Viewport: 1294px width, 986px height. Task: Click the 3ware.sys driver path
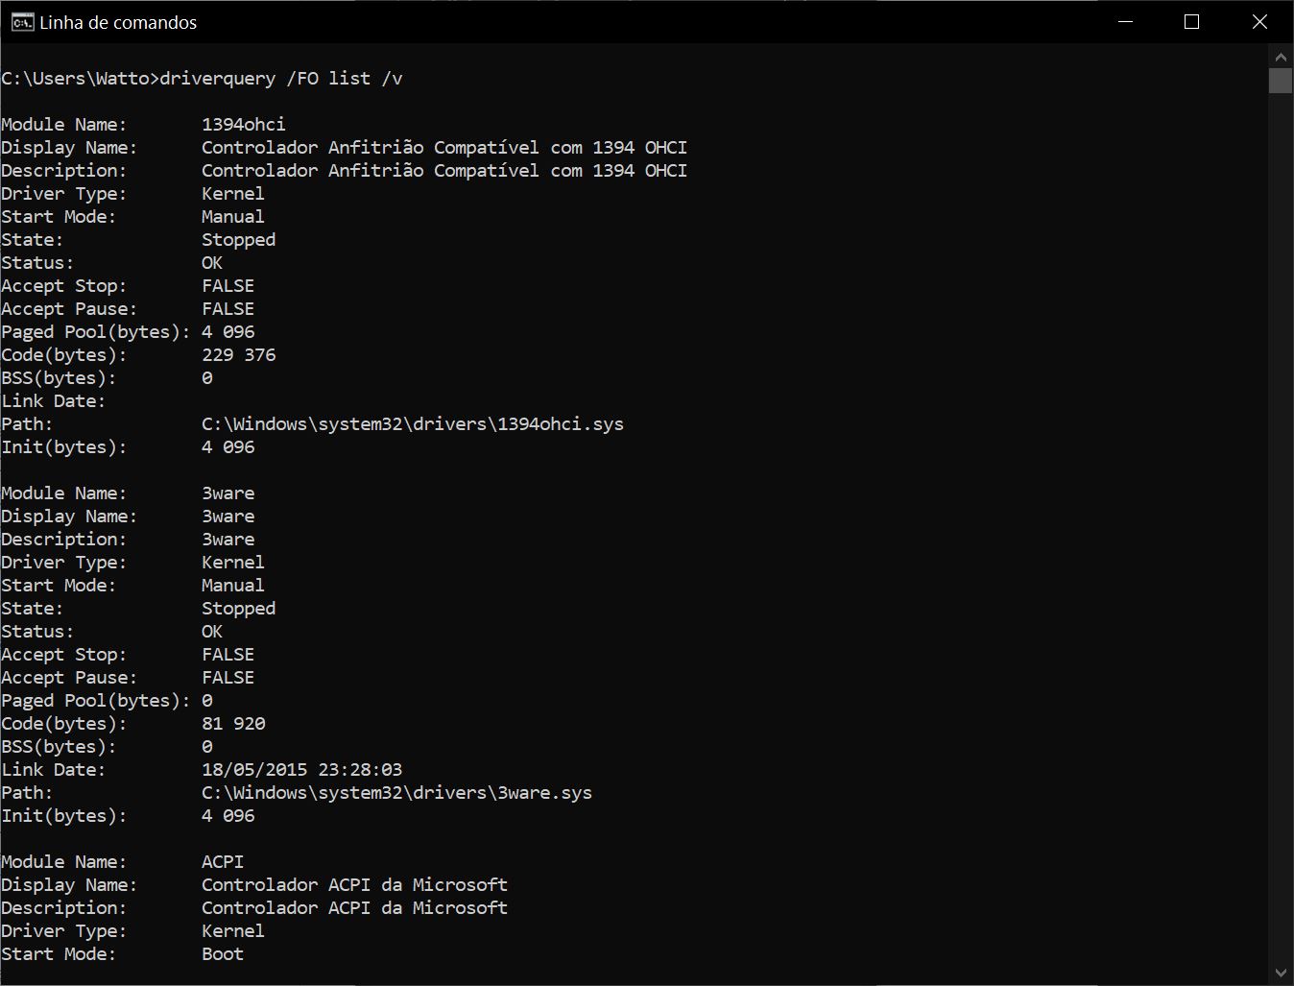point(396,793)
